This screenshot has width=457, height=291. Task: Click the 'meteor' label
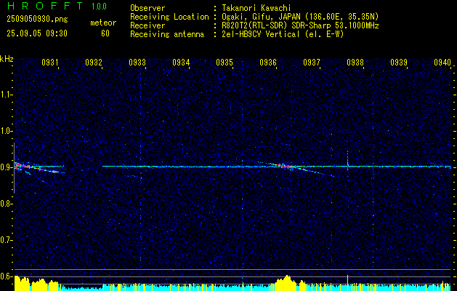pos(103,23)
